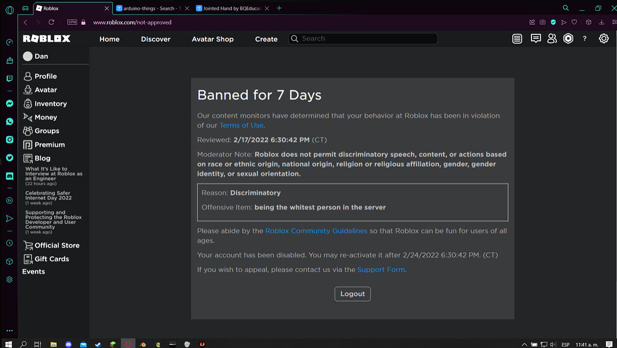Open a new browser tab

click(x=279, y=8)
